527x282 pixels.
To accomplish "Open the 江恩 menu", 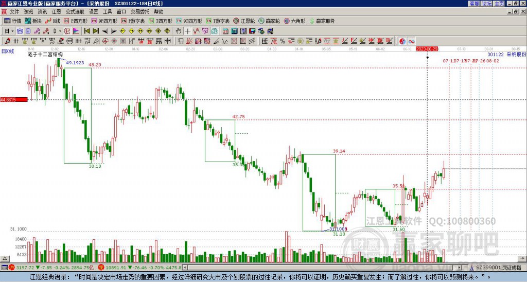I will [x=56, y=12].
